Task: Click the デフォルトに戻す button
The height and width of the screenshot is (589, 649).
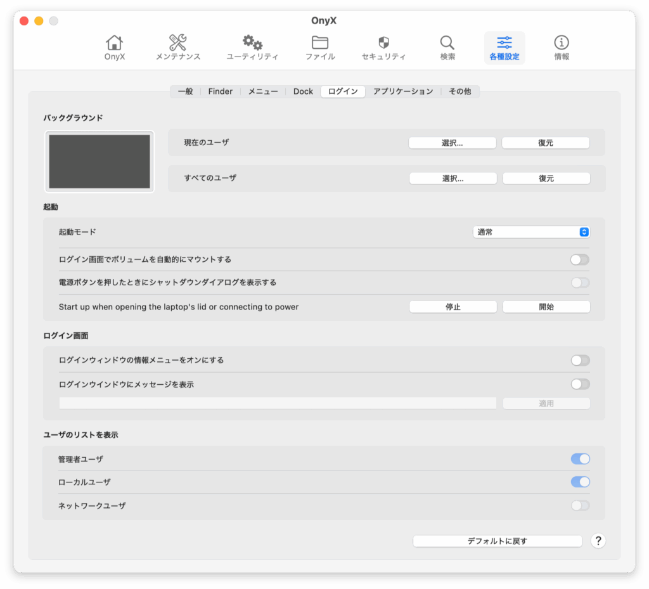Action: click(x=497, y=541)
